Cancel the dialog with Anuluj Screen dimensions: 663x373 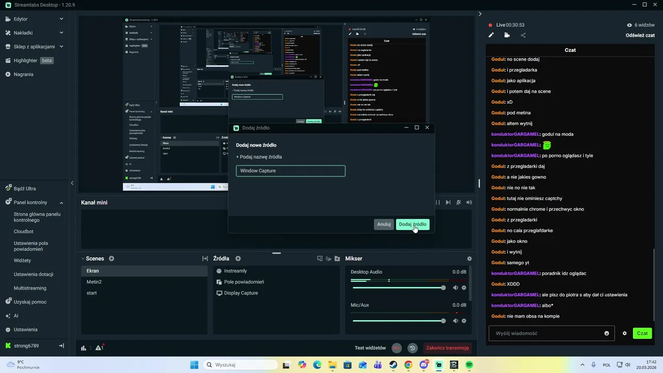(384, 224)
